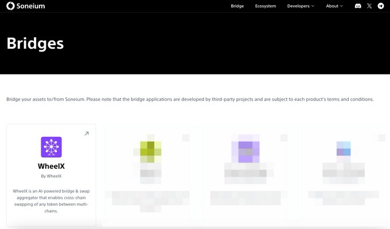Click the WheelX card title
390x229 pixels.
[x=51, y=166]
